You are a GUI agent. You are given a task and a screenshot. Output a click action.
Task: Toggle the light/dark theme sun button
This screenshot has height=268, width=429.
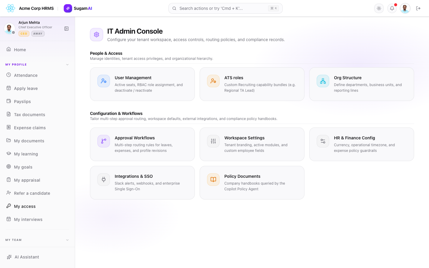[x=379, y=8]
